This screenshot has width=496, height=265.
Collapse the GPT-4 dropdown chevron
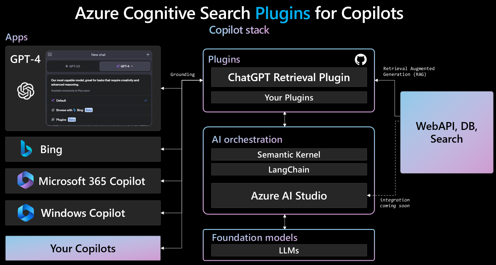(132, 66)
